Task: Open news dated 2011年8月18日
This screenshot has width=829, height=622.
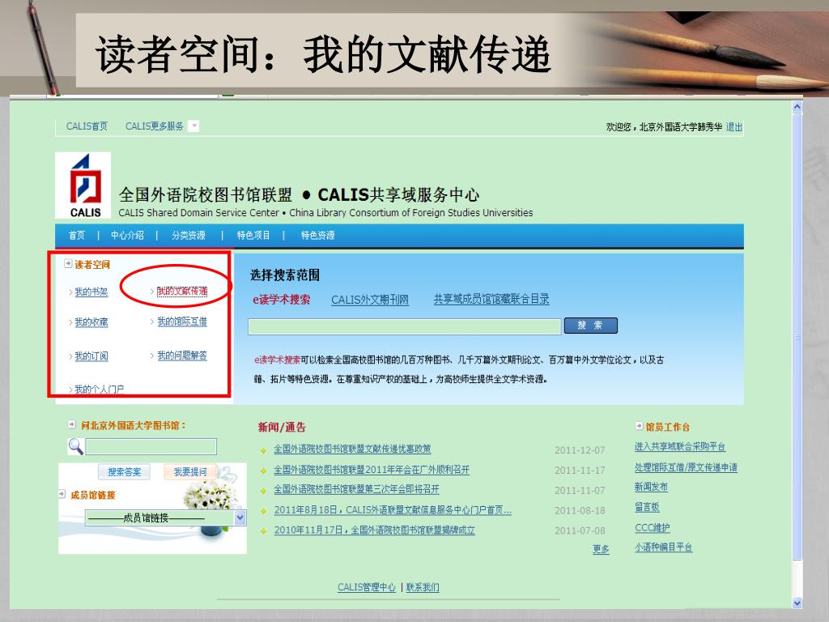Action: click(393, 510)
